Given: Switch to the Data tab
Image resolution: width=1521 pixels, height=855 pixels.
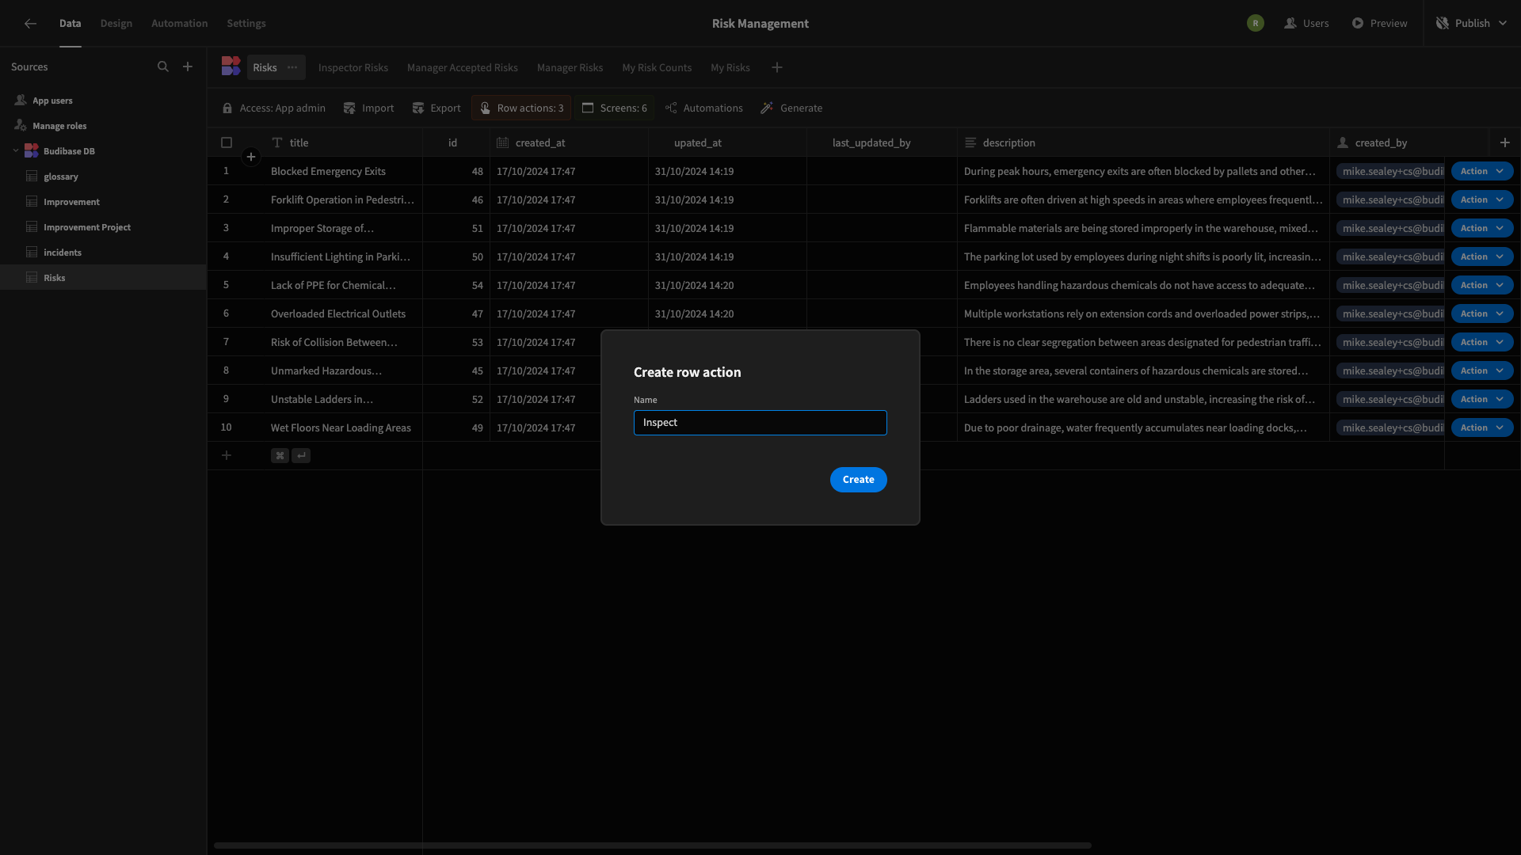Looking at the screenshot, I should point(70,24).
